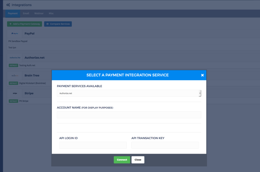This screenshot has height=172, width=260.
Task: Click the Account Name input field
Action: pos(129,115)
